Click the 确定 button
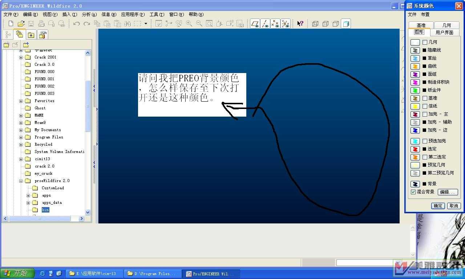 pyautogui.click(x=438, y=206)
